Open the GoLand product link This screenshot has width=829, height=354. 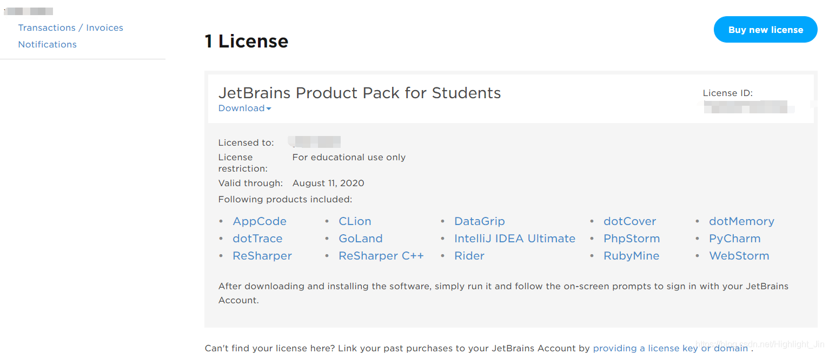[x=360, y=239]
